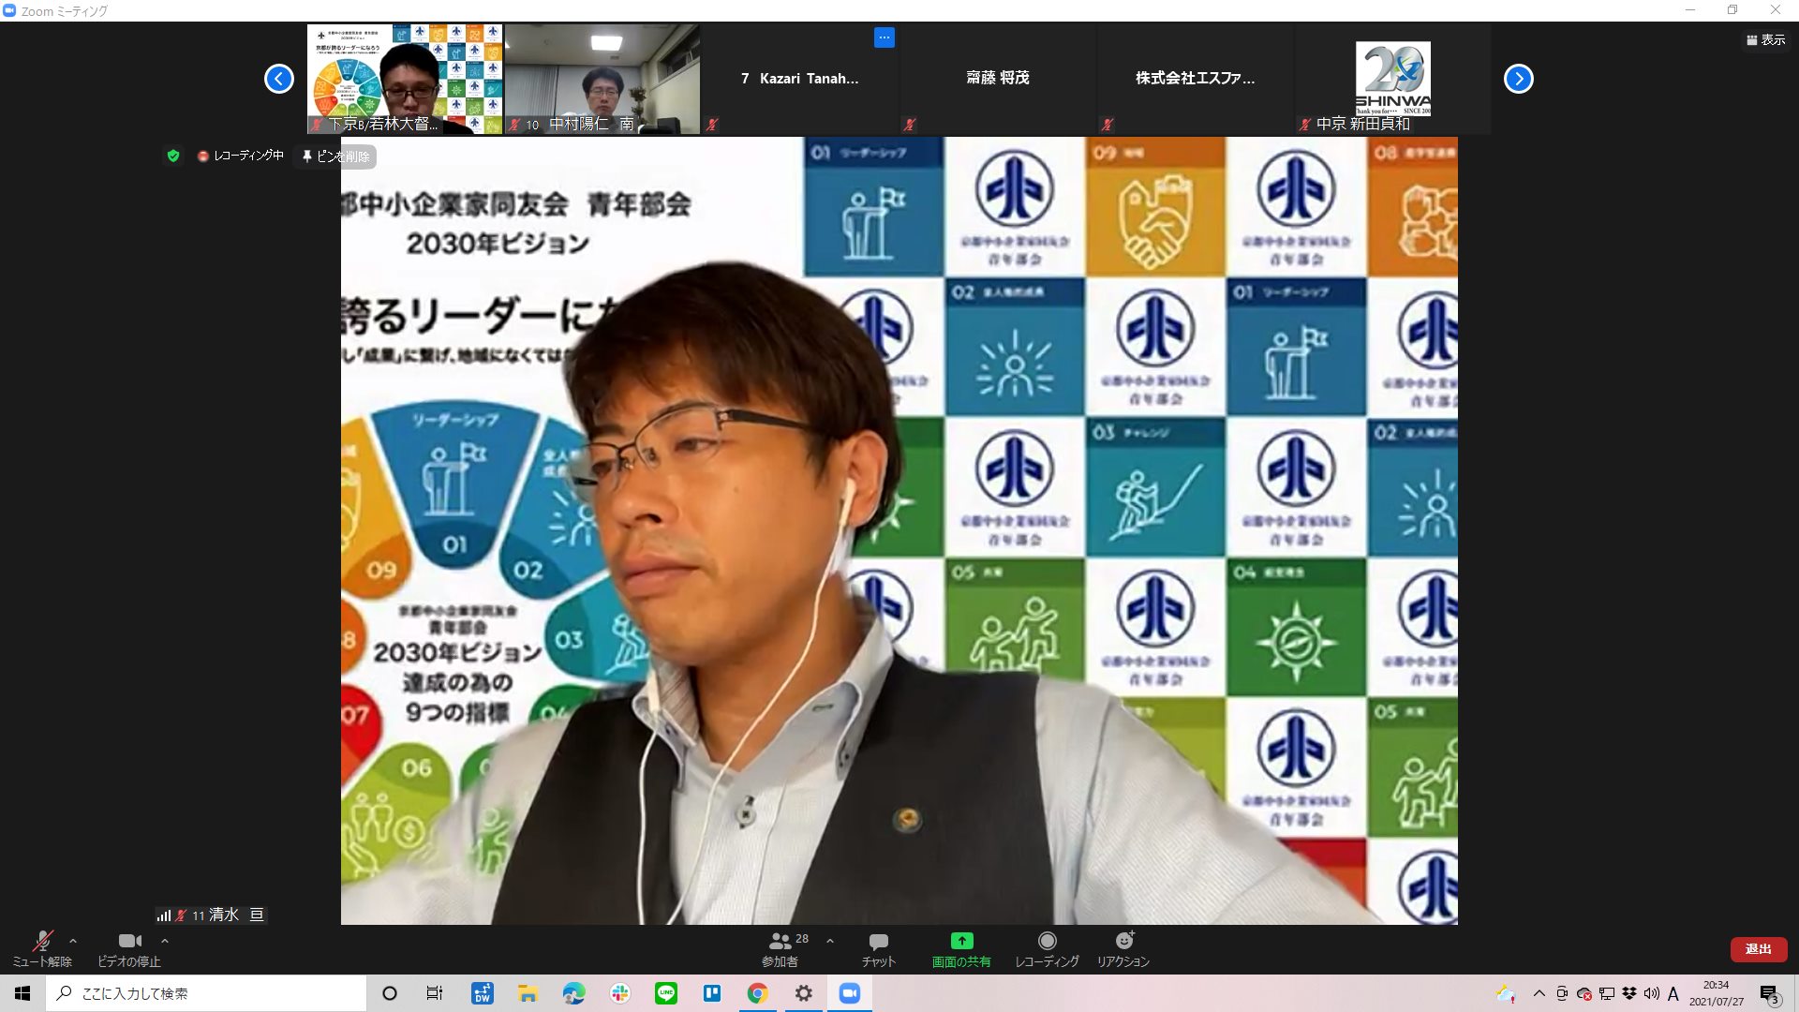Show next participants with right arrow
This screenshot has width=1799, height=1012.
pos(1519,79)
